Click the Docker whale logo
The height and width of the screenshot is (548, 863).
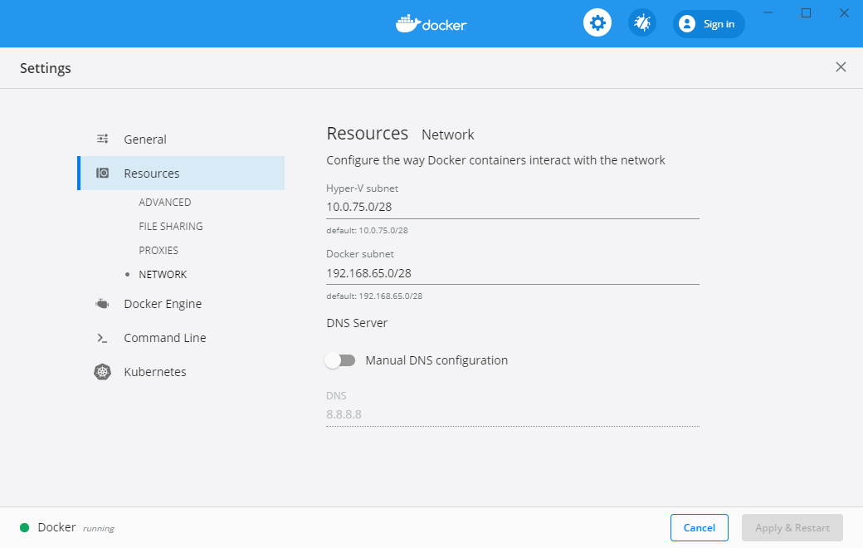tap(431, 24)
